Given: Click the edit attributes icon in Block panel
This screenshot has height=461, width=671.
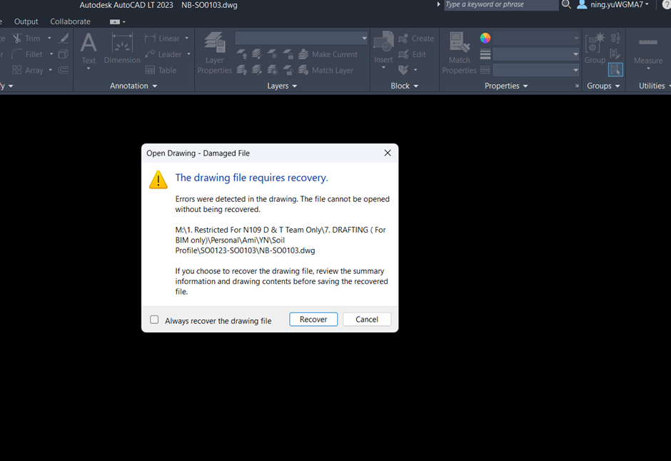Looking at the screenshot, I should pyautogui.click(x=403, y=70).
